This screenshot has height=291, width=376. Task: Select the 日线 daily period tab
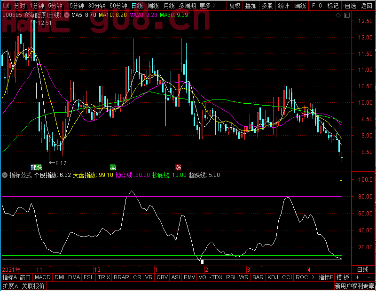(137, 6)
